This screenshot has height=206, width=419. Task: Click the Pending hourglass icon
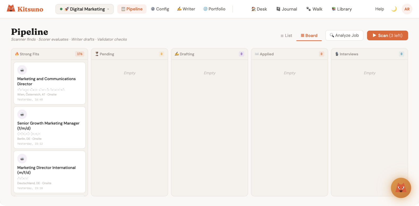pyautogui.click(x=97, y=54)
